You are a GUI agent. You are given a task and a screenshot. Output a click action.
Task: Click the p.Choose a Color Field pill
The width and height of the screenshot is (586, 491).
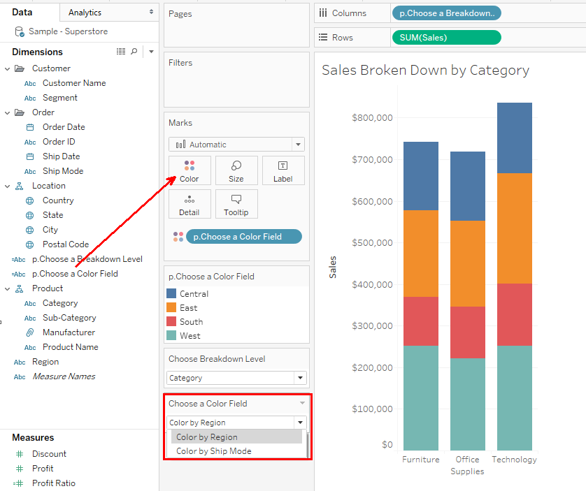click(x=237, y=237)
